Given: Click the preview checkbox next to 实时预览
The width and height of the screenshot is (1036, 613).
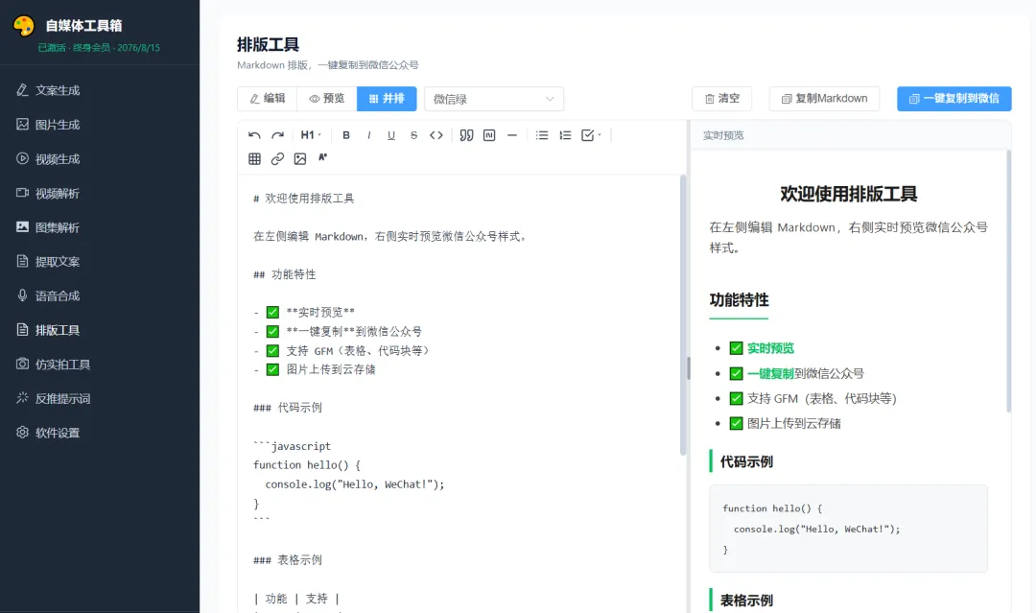Looking at the screenshot, I should click(736, 348).
